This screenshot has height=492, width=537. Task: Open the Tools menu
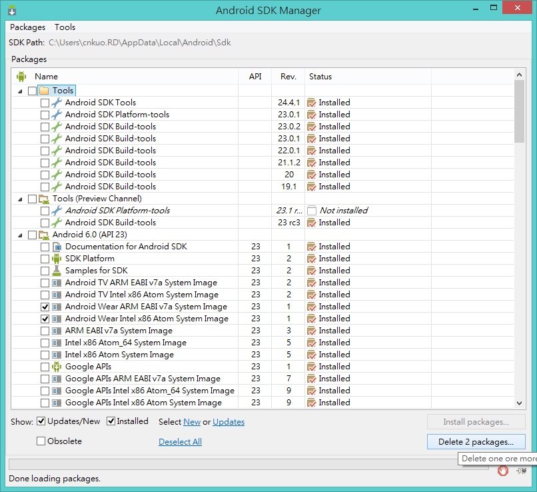pyautogui.click(x=65, y=27)
